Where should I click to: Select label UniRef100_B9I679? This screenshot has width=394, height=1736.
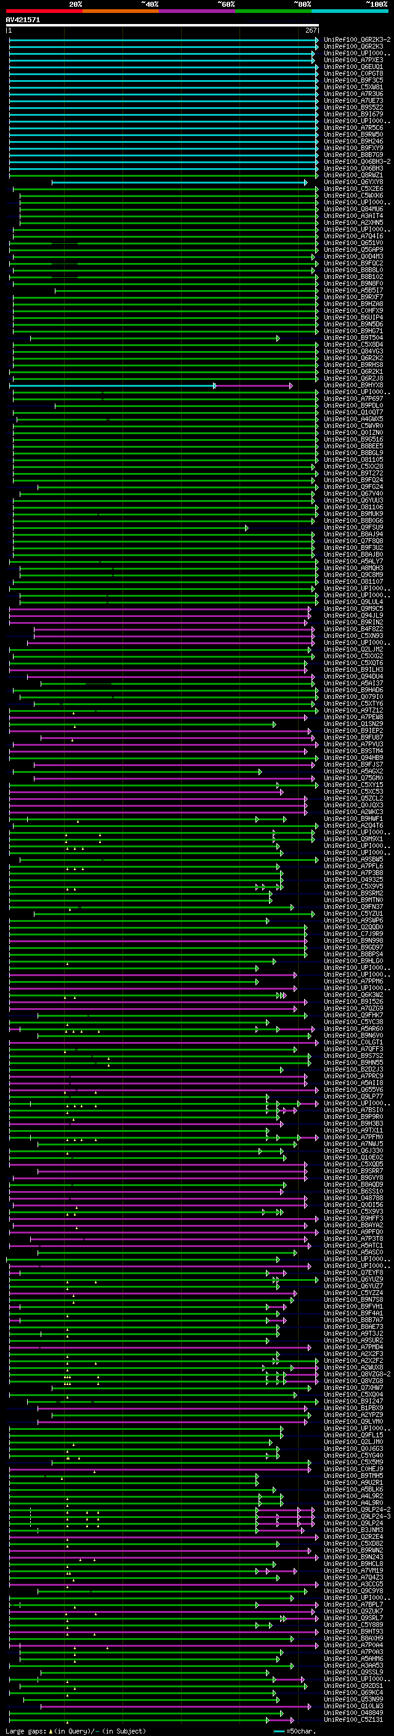(x=353, y=114)
